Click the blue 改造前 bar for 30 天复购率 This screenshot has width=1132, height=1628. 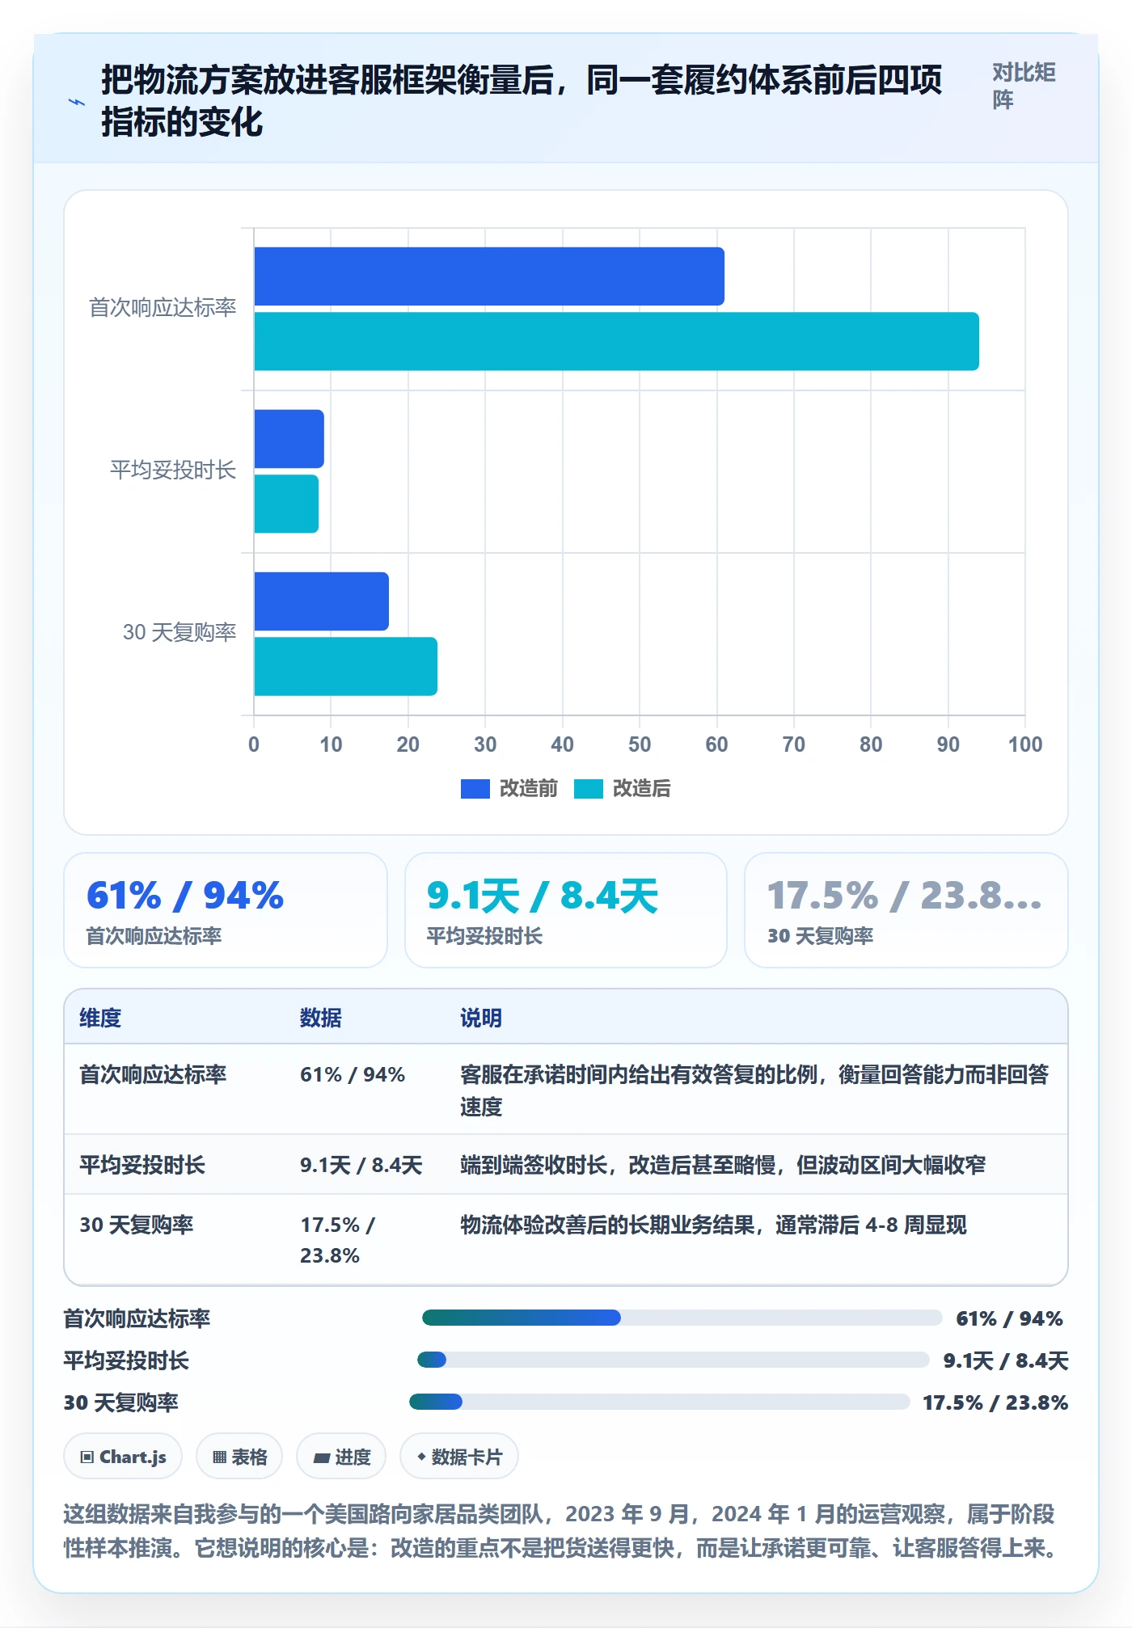click(x=321, y=601)
